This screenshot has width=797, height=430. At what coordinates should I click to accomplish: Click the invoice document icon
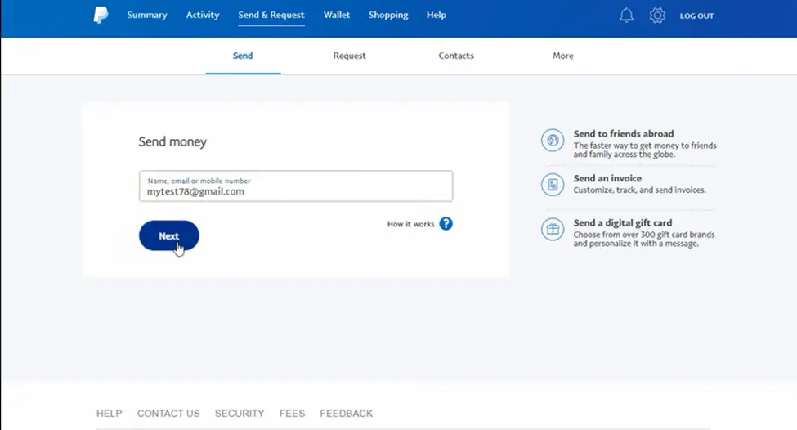click(553, 185)
